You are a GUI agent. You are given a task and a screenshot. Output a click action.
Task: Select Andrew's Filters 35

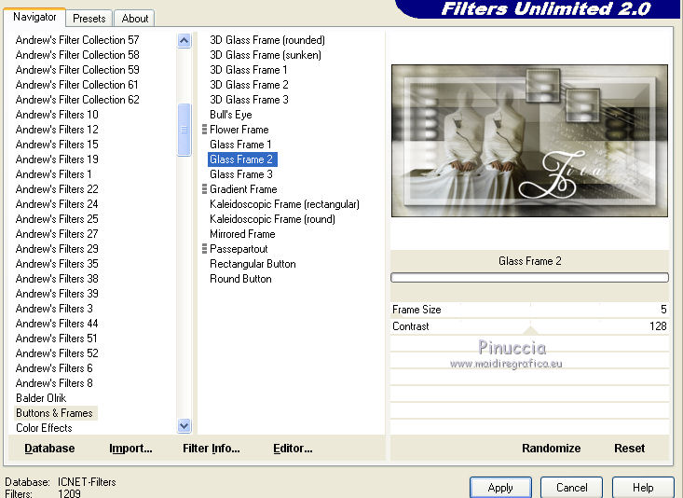[x=57, y=264]
